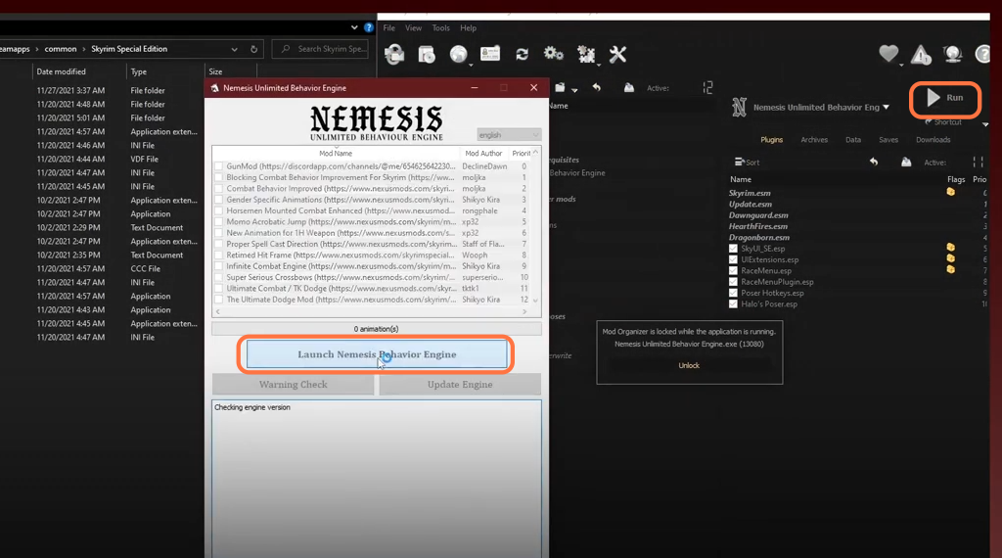Click create backup icon in Plugins pane
This screenshot has height=558, width=1002.
pos(906,163)
